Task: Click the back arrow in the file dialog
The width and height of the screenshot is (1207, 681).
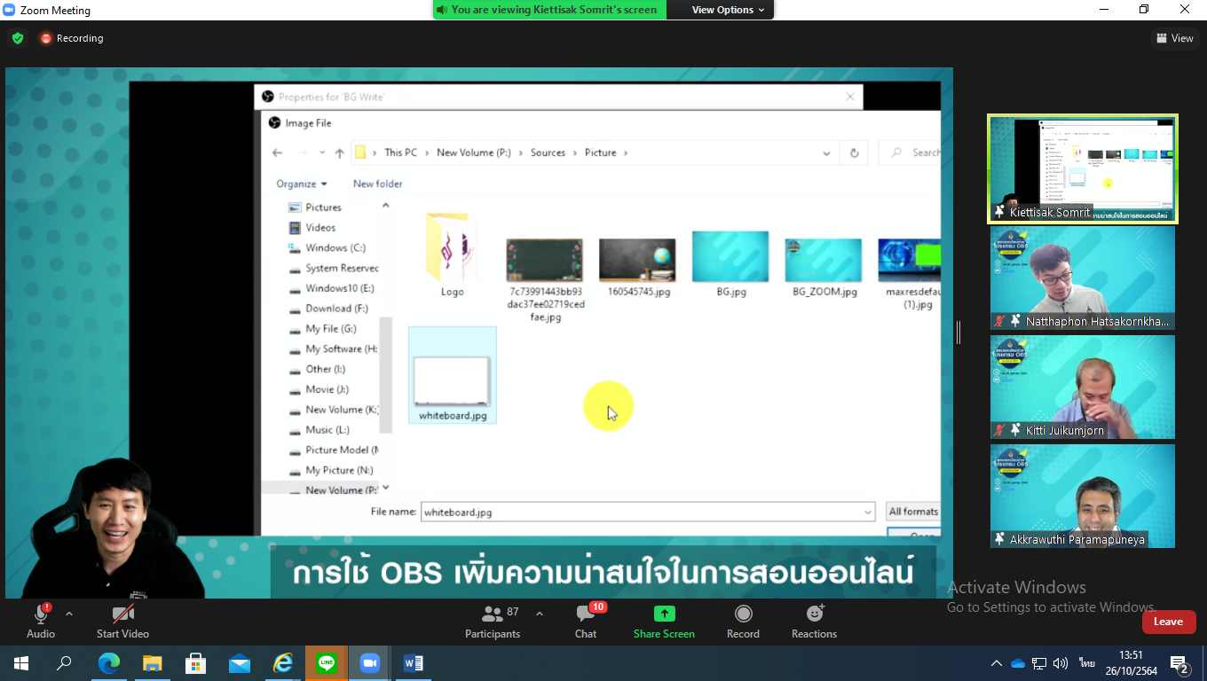Action: [278, 153]
